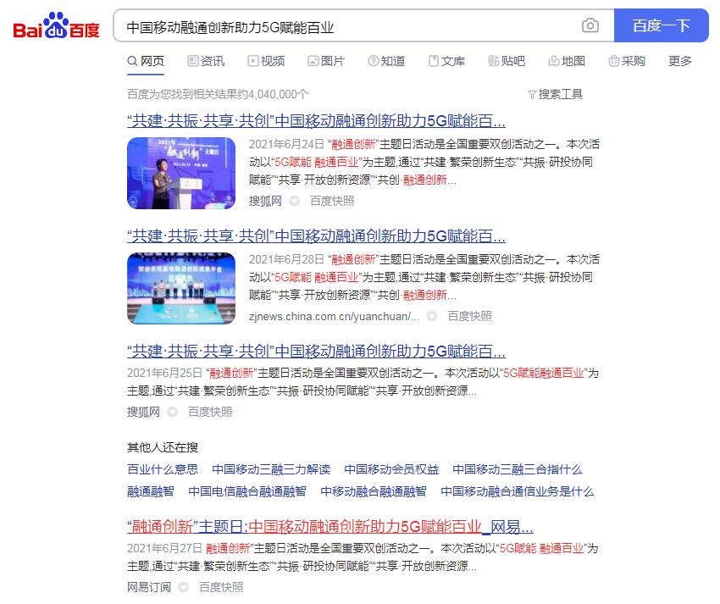The image size is (720, 604).
Task: Switch to the 地图 tab
Action: [567, 61]
